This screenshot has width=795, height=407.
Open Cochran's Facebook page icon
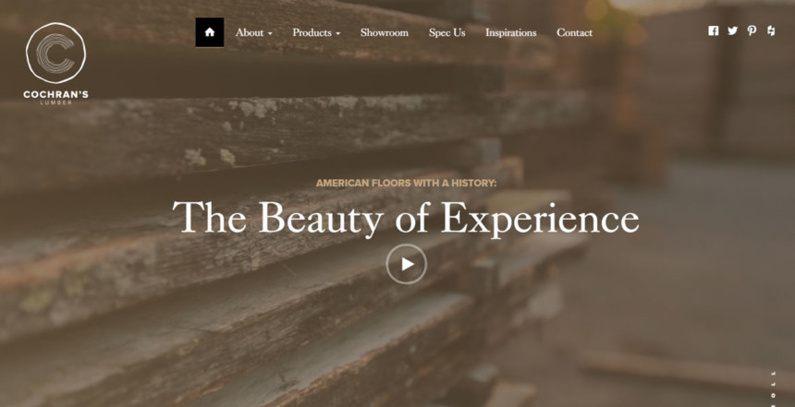click(x=714, y=30)
